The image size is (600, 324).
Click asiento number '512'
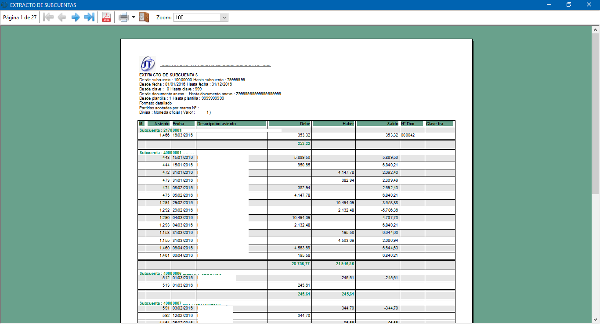click(x=166, y=278)
